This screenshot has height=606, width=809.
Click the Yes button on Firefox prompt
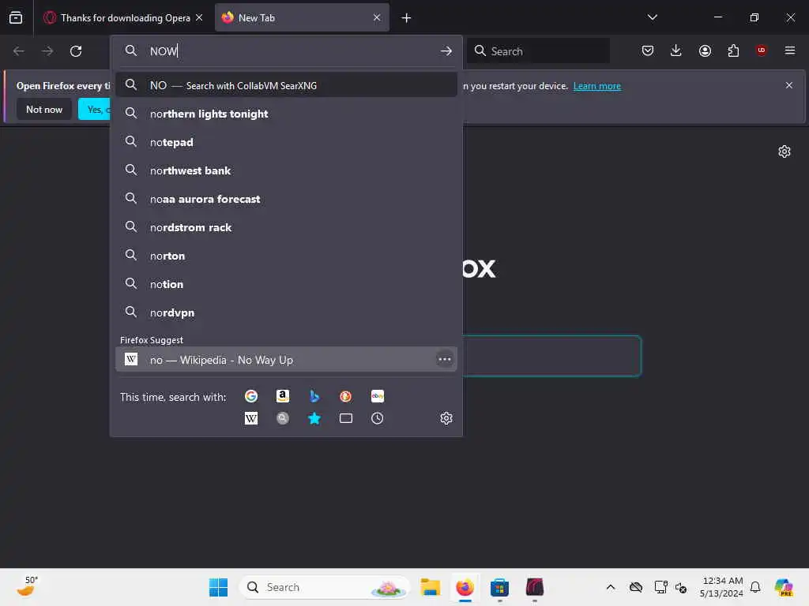pyautogui.click(x=95, y=109)
